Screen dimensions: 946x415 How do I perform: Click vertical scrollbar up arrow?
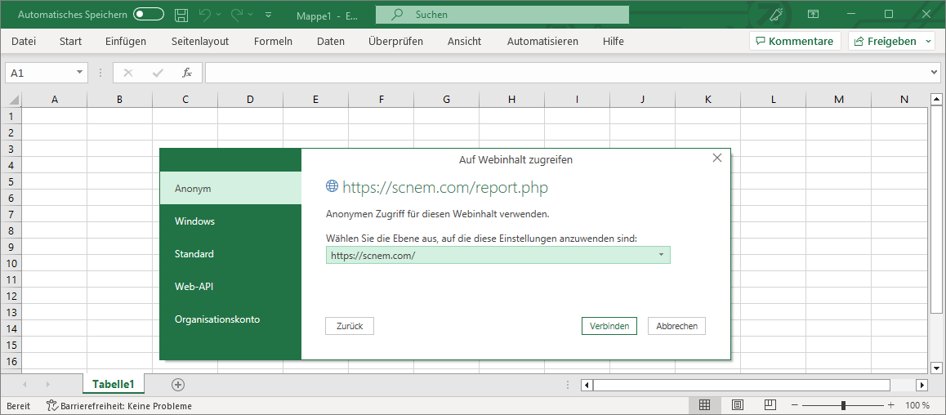(x=936, y=100)
